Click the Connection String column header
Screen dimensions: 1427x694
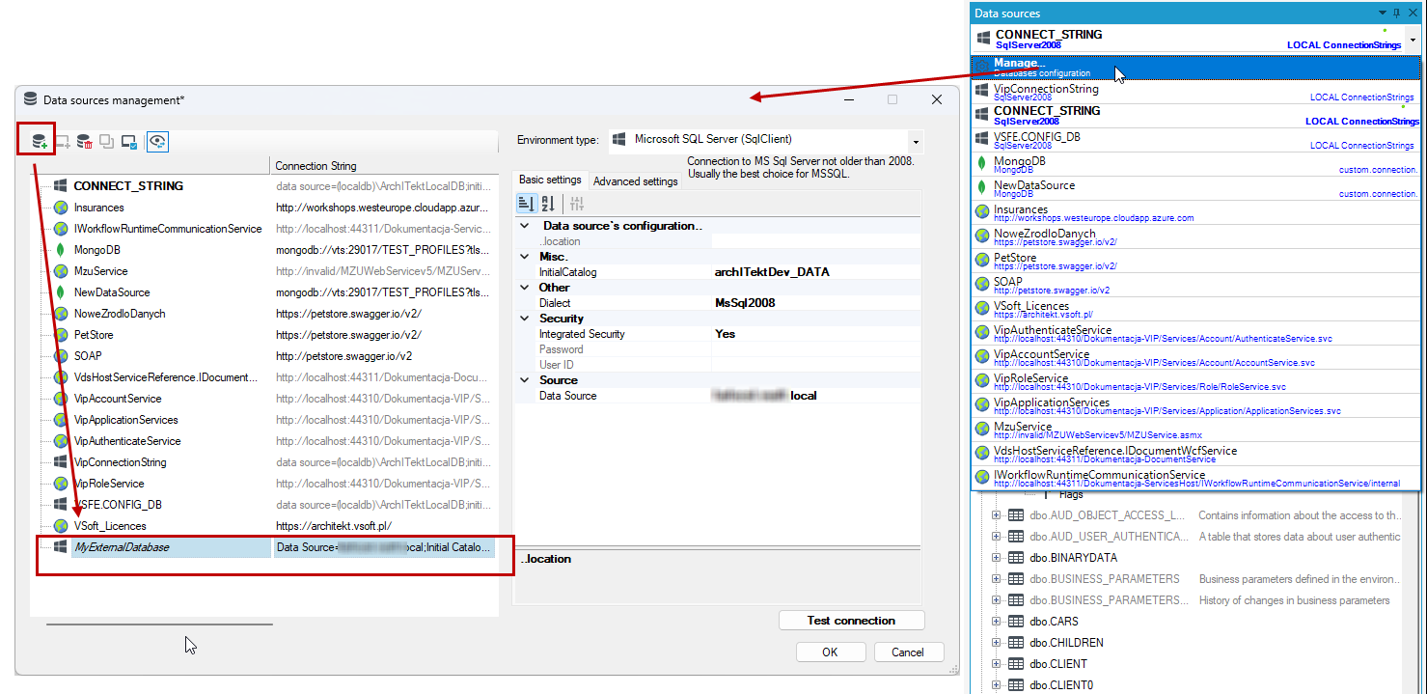coord(384,166)
